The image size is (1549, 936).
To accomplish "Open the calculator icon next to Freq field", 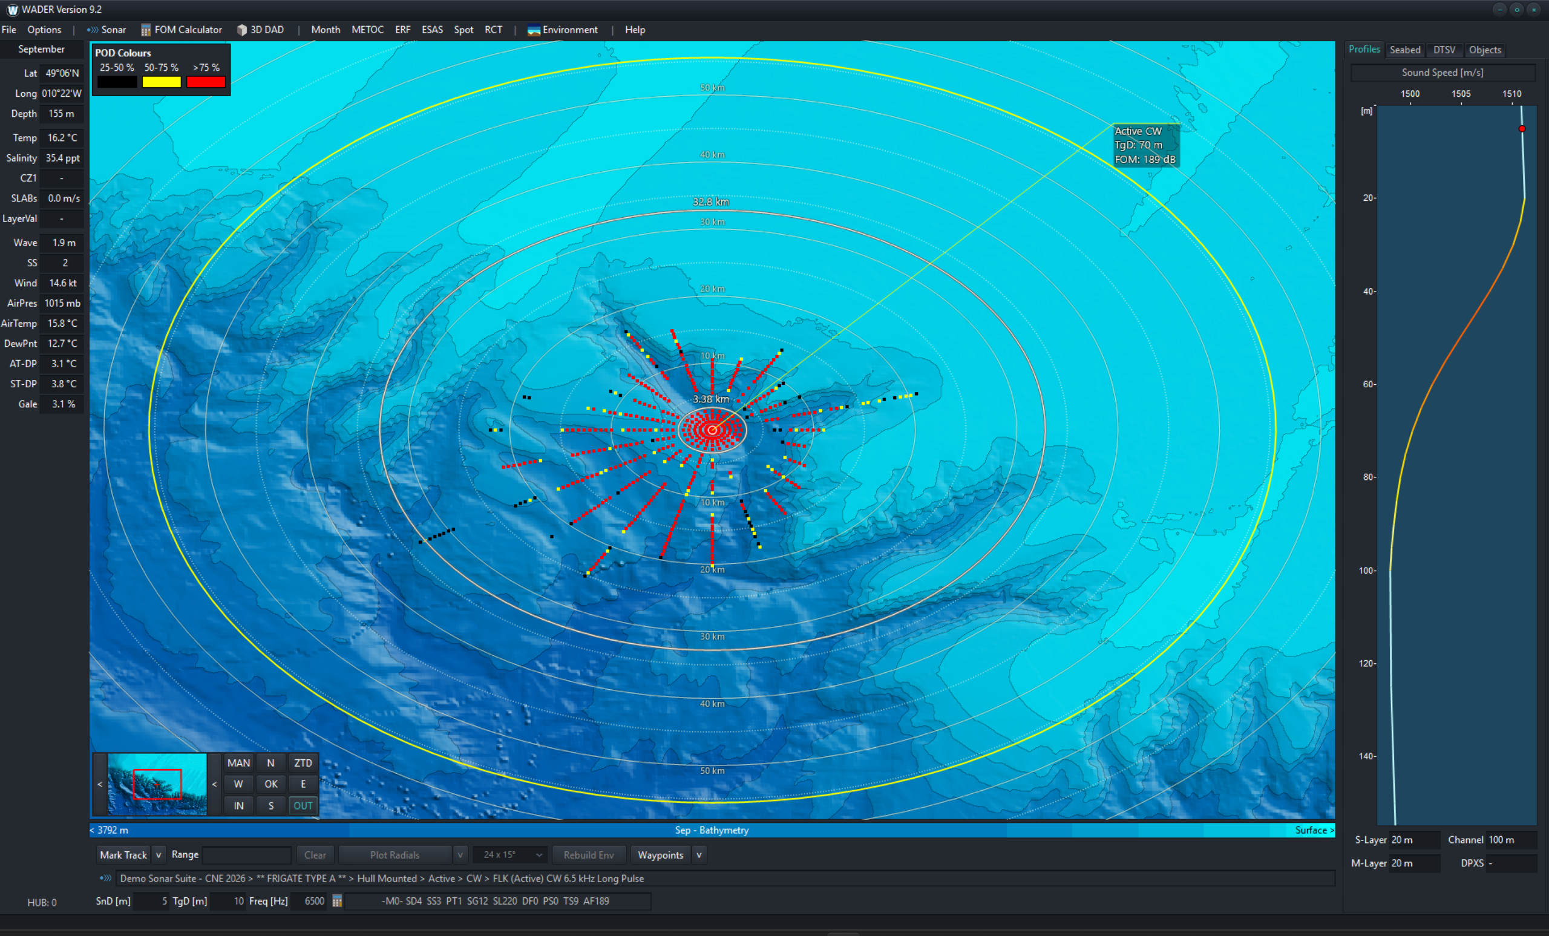I will (337, 901).
